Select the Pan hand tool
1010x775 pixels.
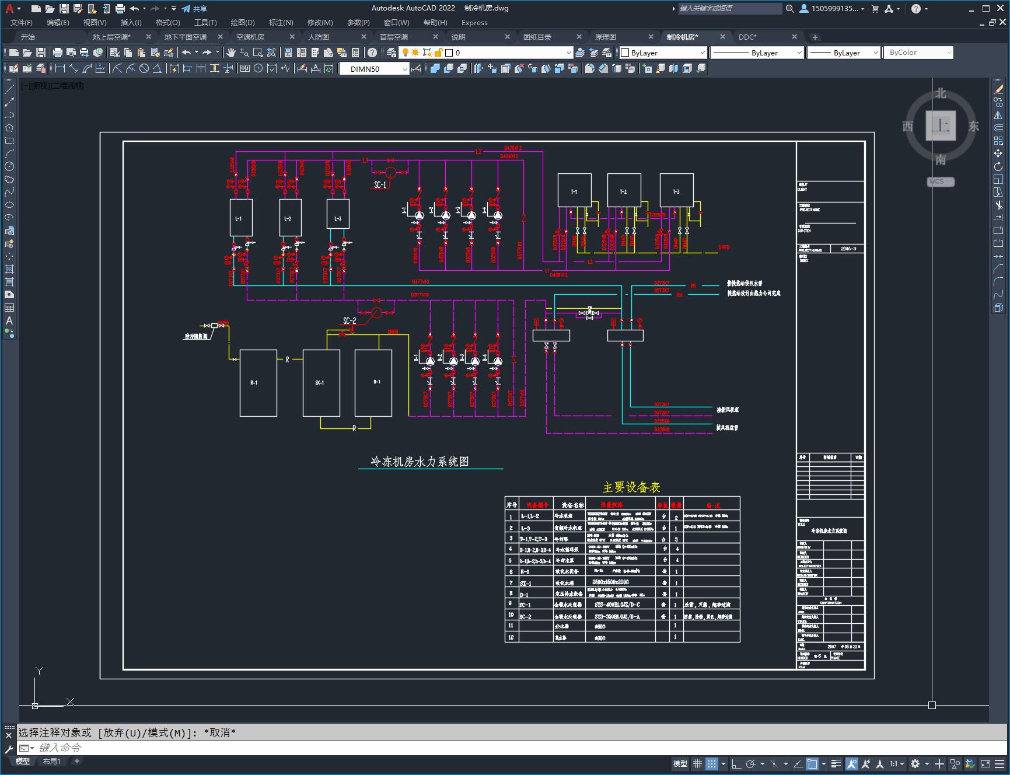[231, 53]
